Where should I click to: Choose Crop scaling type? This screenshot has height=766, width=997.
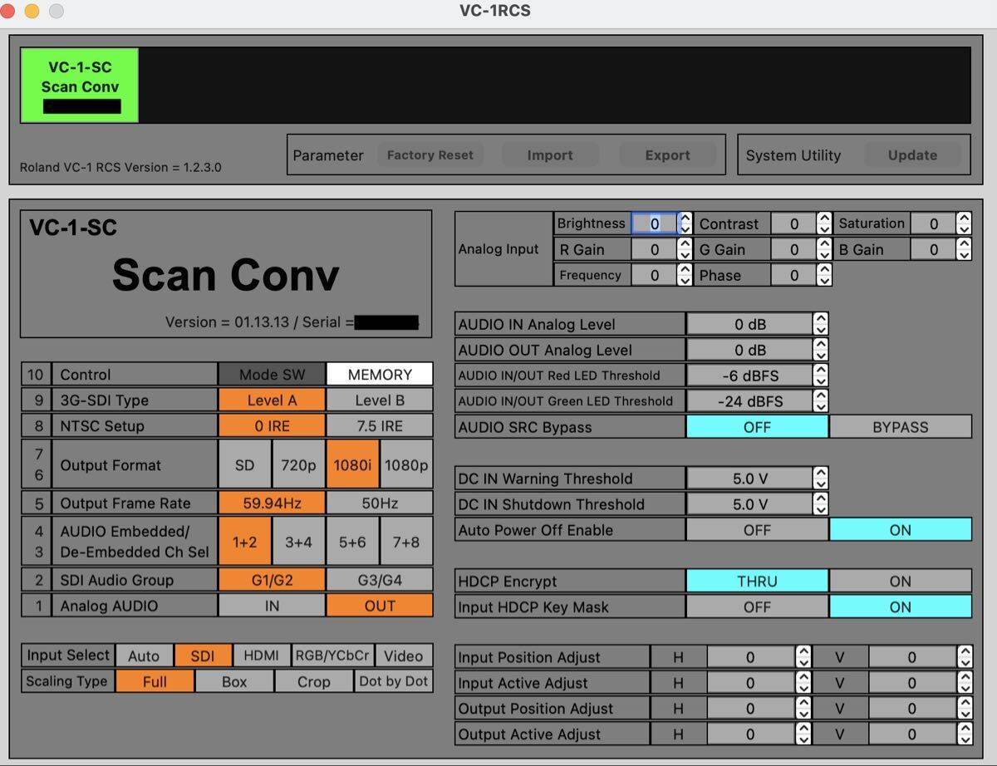[313, 681]
